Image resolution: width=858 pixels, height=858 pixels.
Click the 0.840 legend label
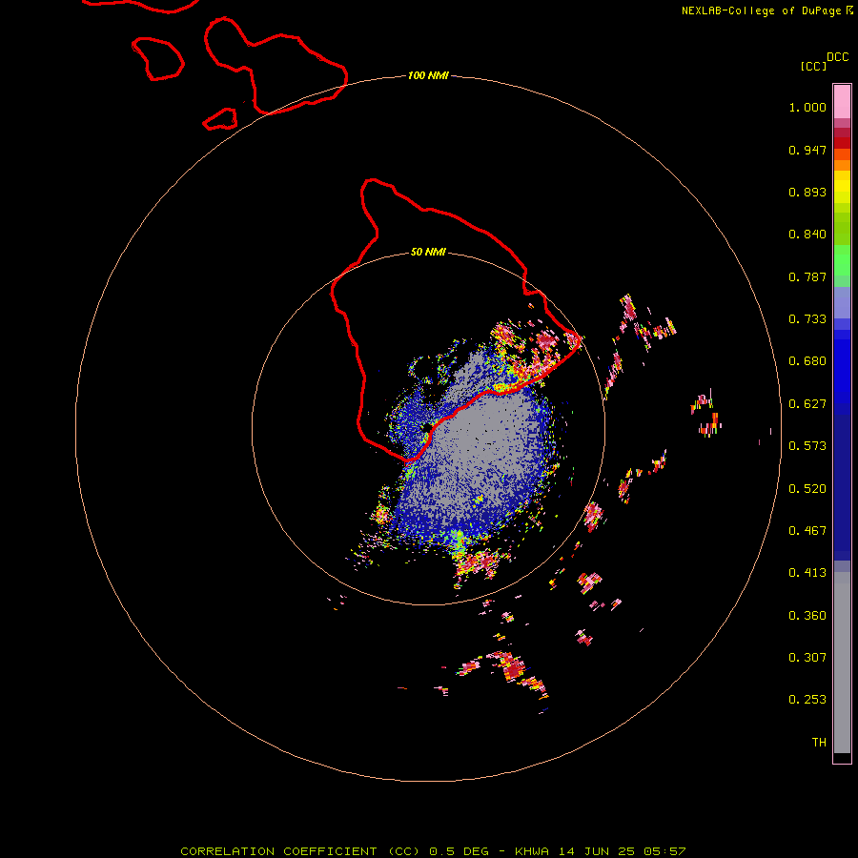(x=807, y=235)
